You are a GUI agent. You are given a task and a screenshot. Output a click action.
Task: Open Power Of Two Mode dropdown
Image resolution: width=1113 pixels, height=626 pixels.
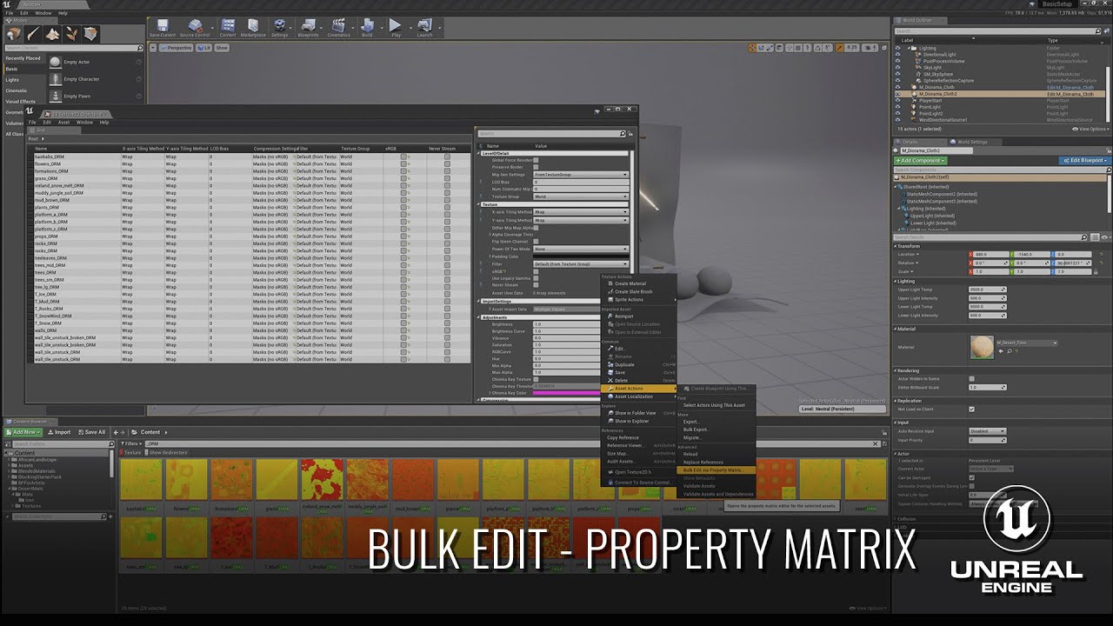(581, 249)
